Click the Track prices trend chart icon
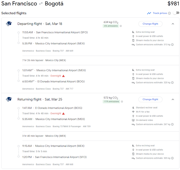 tap(149, 13)
